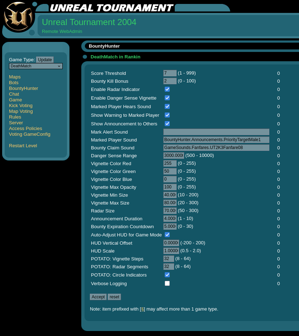The image size is (299, 336).
Task: Click the reset button
Action: coord(114,297)
